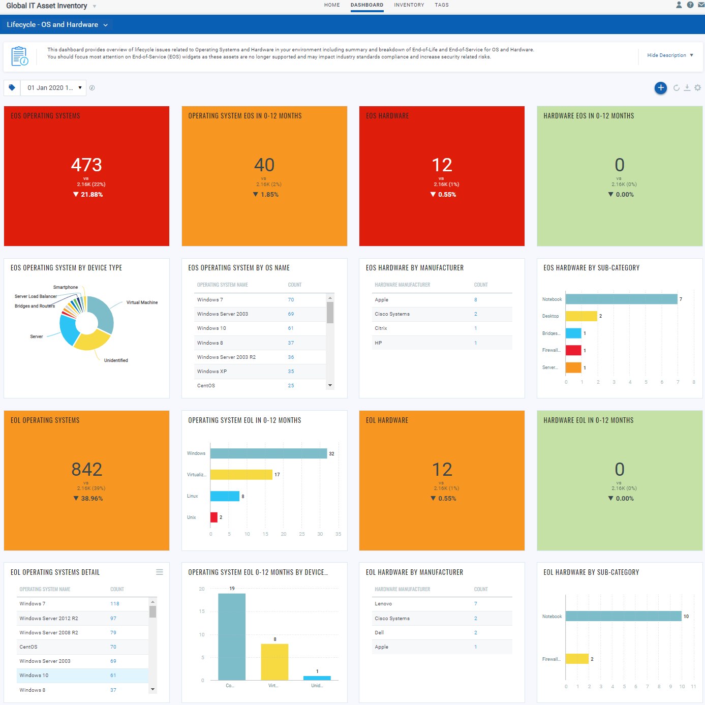
Task: Click the info icon beside the date filter
Action: coord(92,87)
